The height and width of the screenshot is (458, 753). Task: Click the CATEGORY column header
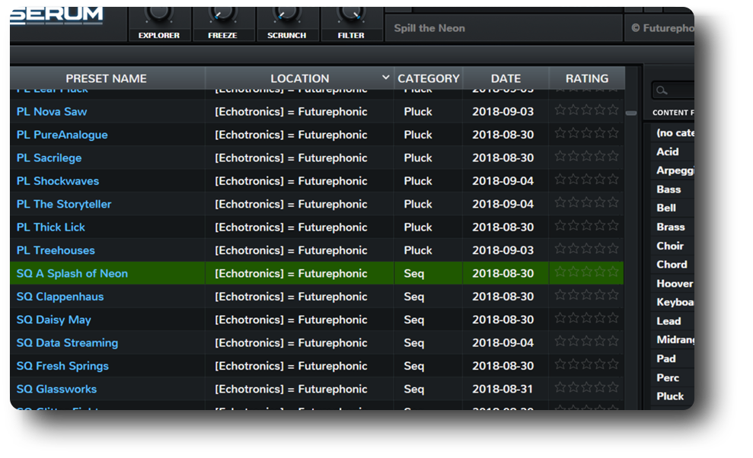[x=429, y=78]
